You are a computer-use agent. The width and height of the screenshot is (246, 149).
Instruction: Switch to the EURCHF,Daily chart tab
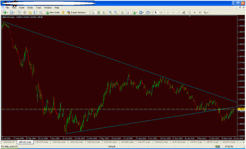tap(111, 142)
